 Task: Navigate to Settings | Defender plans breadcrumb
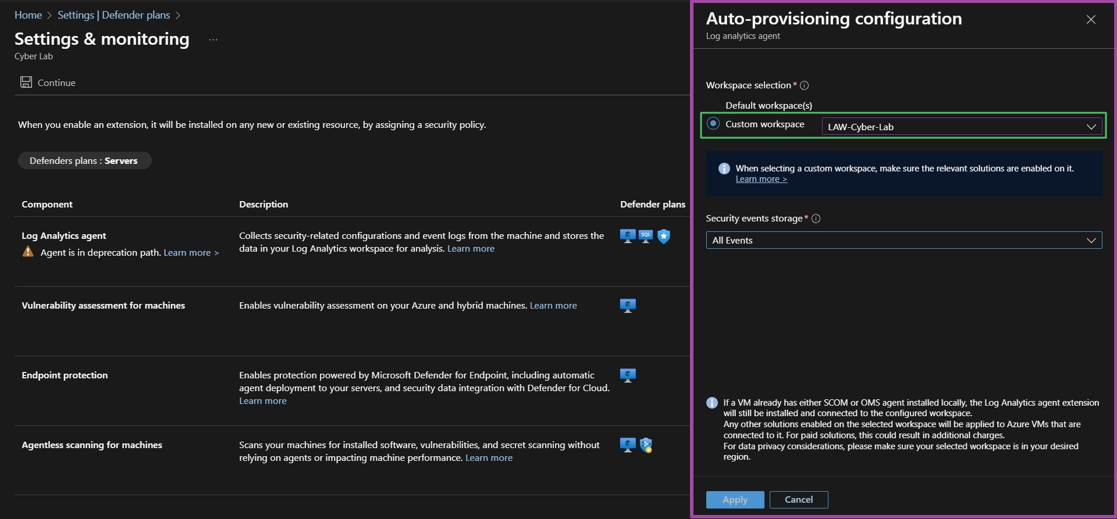click(114, 15)
